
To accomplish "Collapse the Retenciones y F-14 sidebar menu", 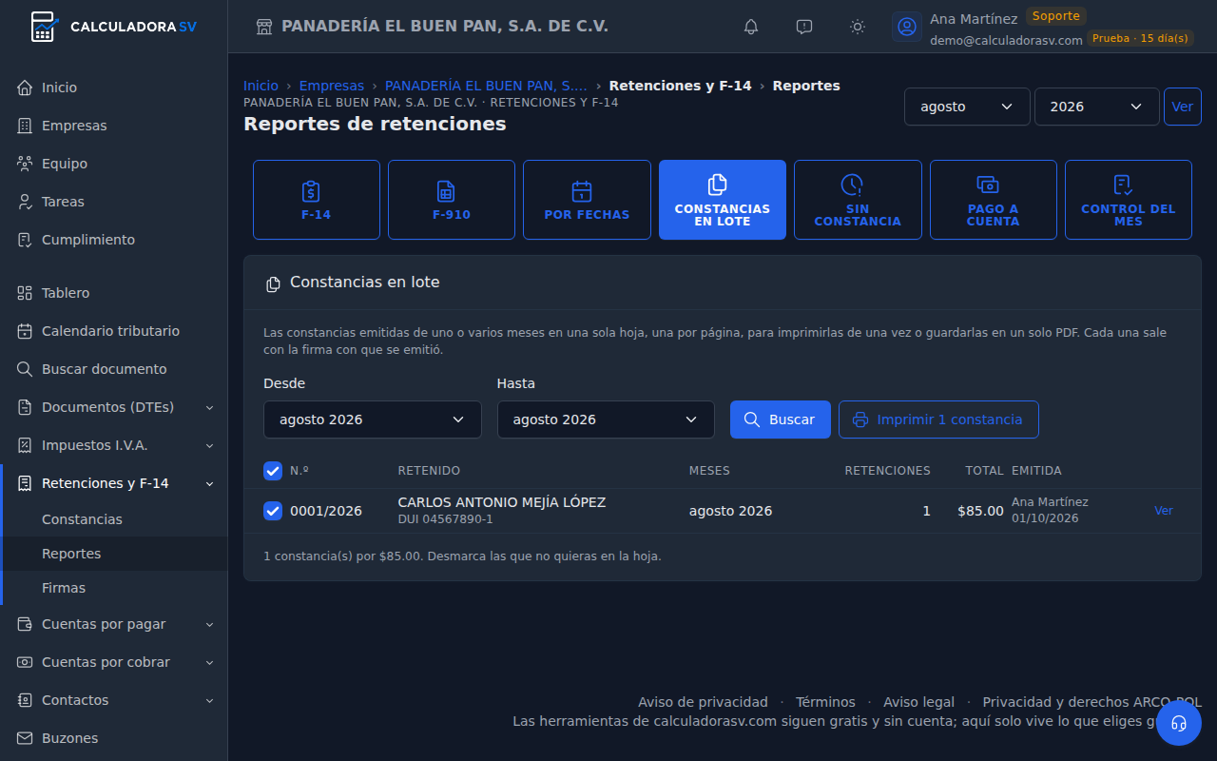I will [x=114, y=483].
